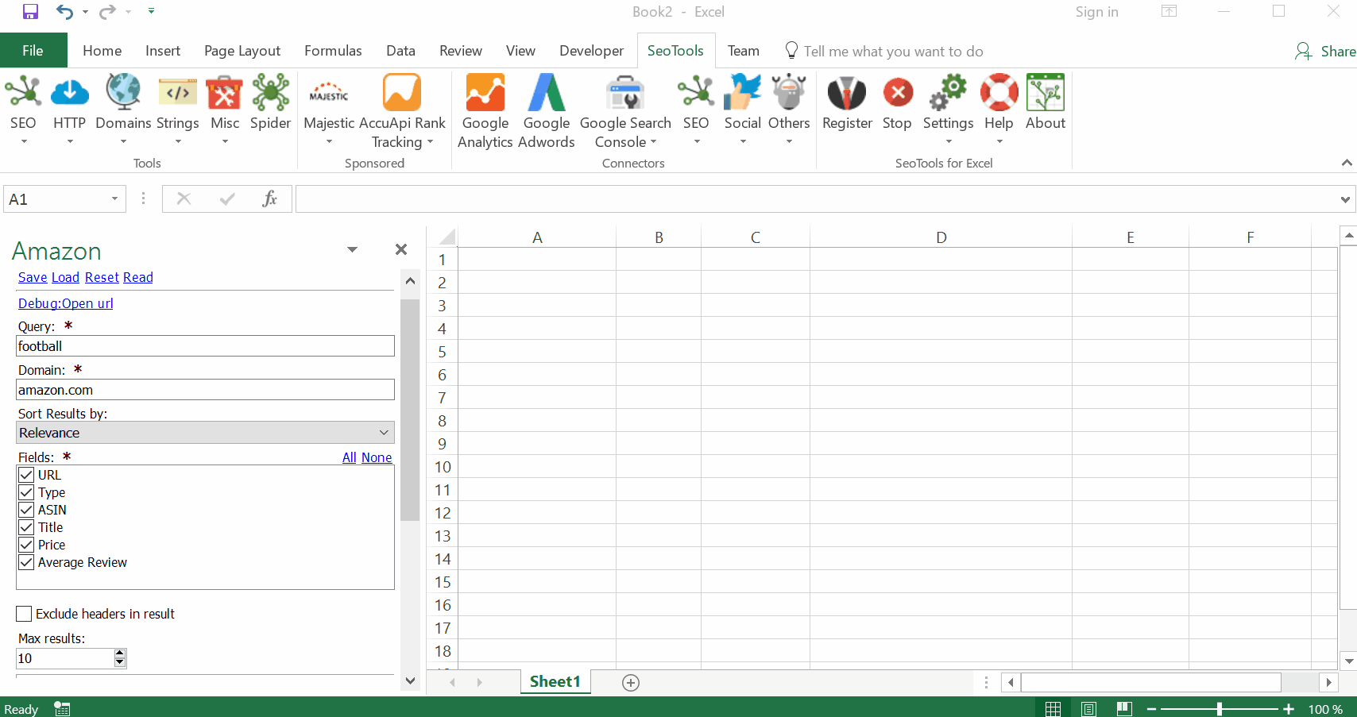Increase Max results with the up spinner
The height and width of the screenshot is (717, 1357).
click(120, 653)
